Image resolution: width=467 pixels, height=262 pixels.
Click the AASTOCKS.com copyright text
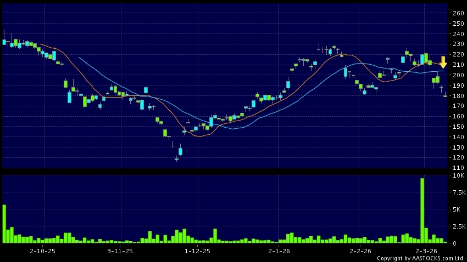(x=421, y=258)
